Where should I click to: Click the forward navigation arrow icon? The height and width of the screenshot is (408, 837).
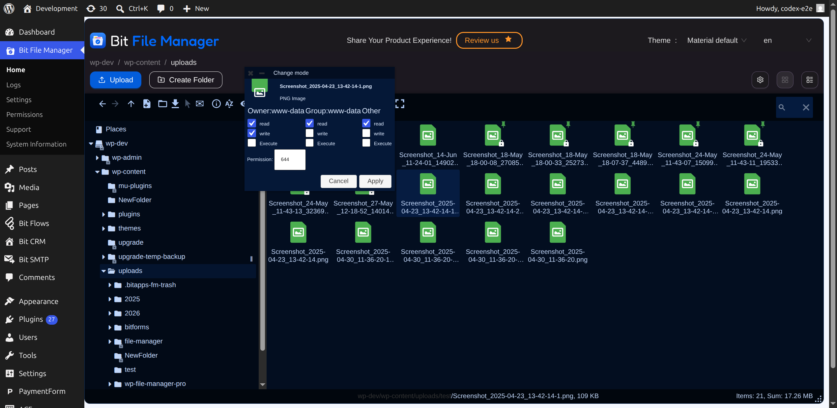115,104
